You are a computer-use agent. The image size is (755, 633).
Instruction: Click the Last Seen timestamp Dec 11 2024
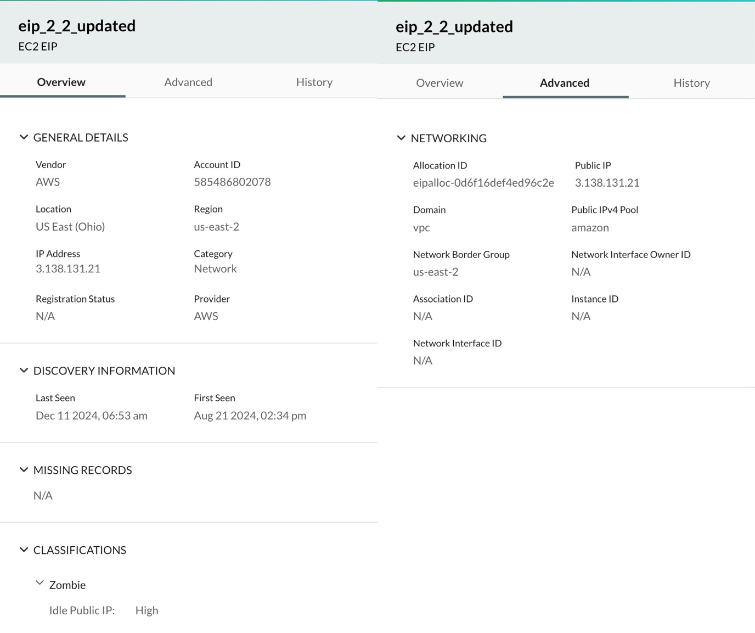point(92,416)
